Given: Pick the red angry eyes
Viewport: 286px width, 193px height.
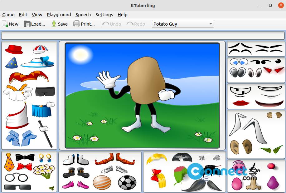Looking at the screenshot, I should 274,70.
